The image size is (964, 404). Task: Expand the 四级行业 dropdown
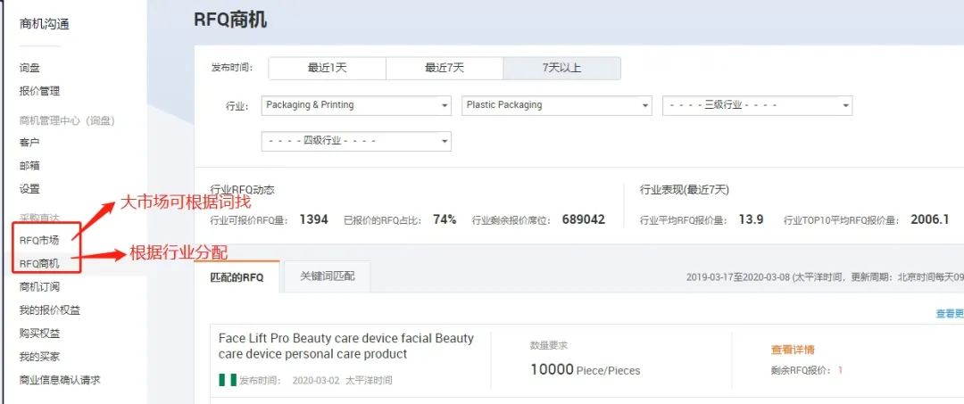[356, 141]
